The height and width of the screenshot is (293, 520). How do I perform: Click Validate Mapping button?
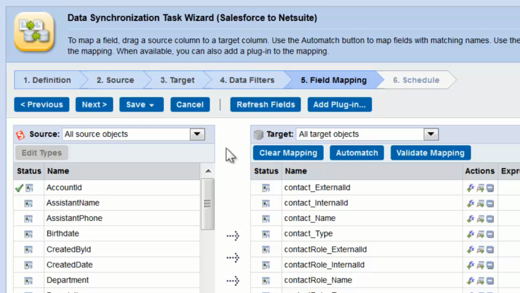[430, 153]
